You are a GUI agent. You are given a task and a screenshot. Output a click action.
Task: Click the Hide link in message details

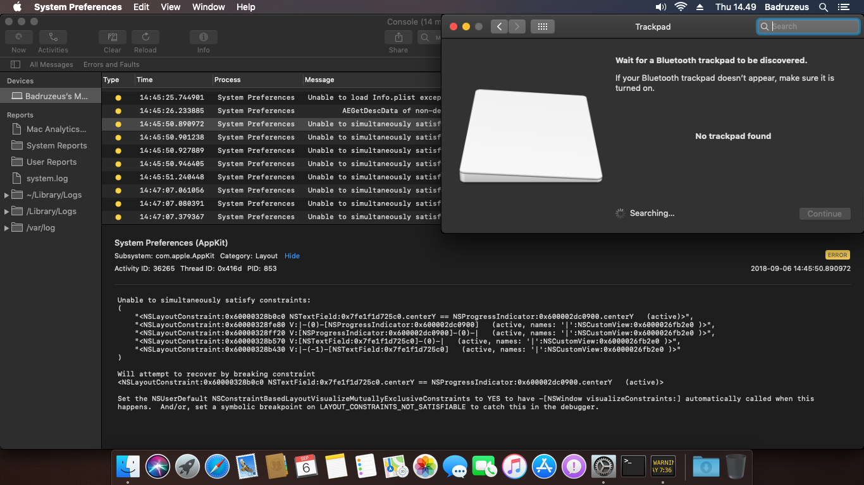(292, 256)
